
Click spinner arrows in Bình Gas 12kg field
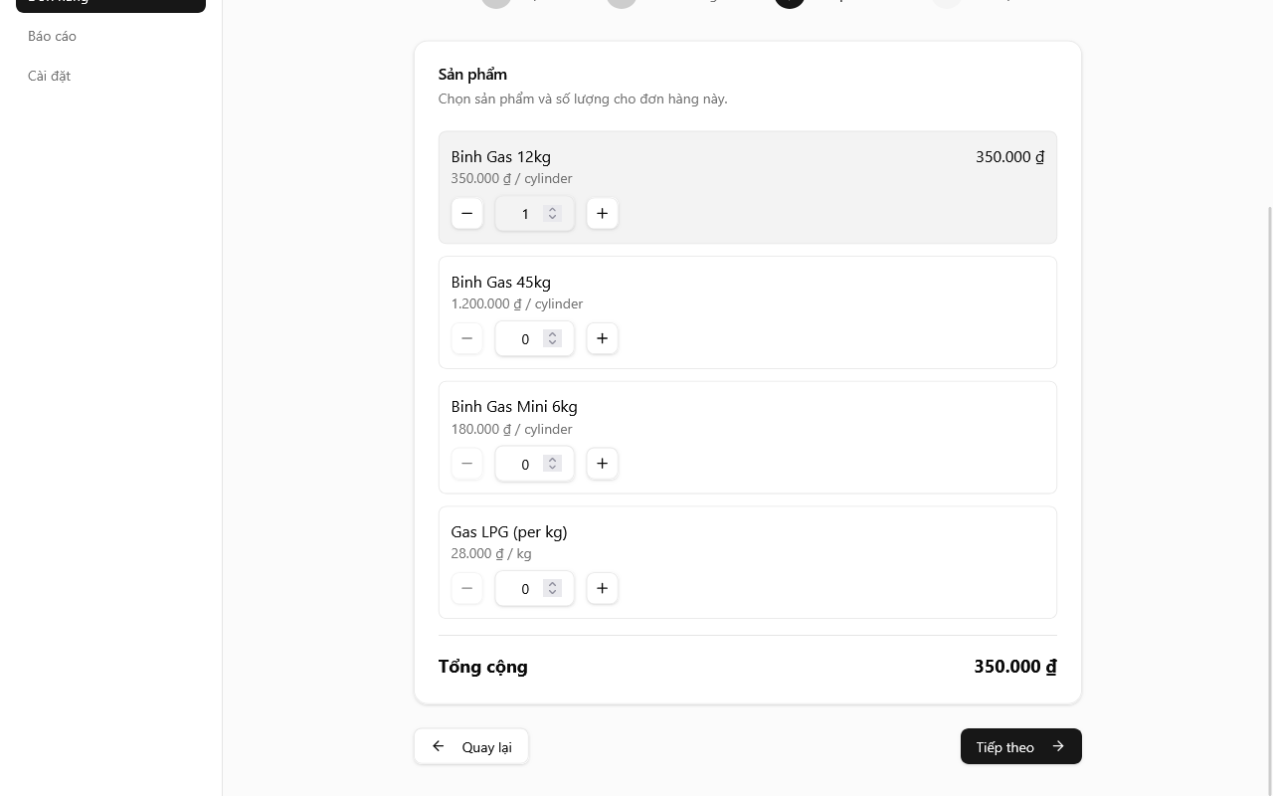(x=552, y=214)
